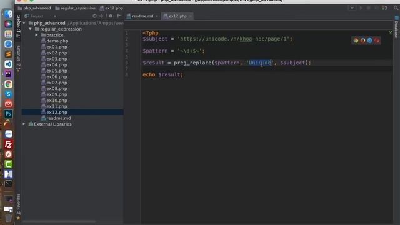Expand the practice folder
Viewport: 400px width, 225px height.
(x=36, y=35)
